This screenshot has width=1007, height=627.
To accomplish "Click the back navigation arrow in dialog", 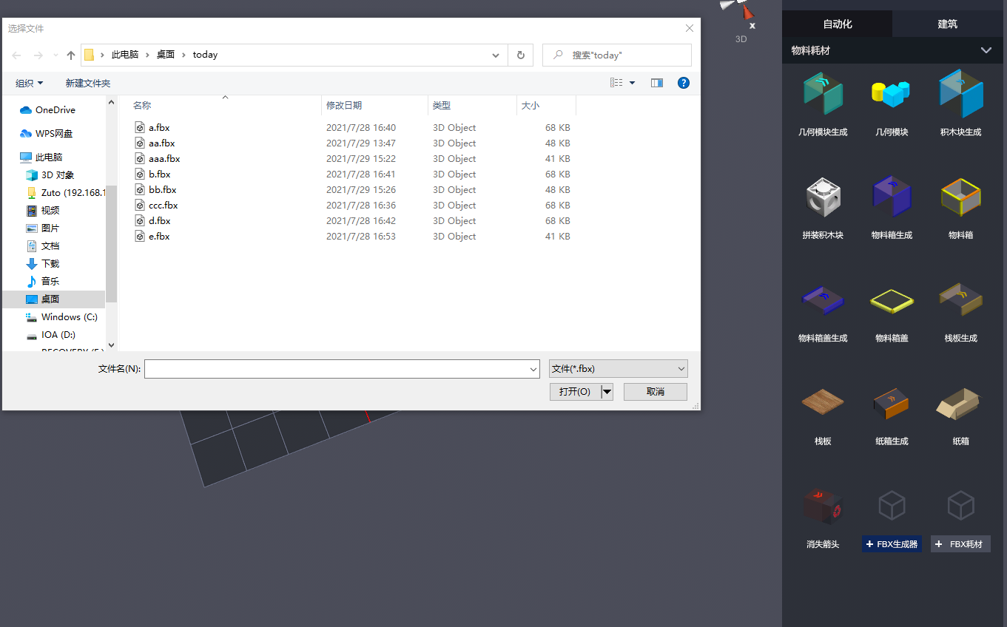I will click(x=16, y=55).
